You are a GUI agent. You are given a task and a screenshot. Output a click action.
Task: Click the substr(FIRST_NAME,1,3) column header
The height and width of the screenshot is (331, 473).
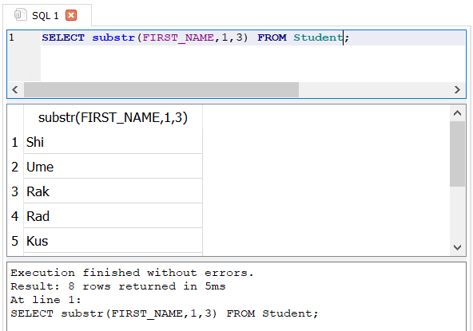[x=113, y=117]
